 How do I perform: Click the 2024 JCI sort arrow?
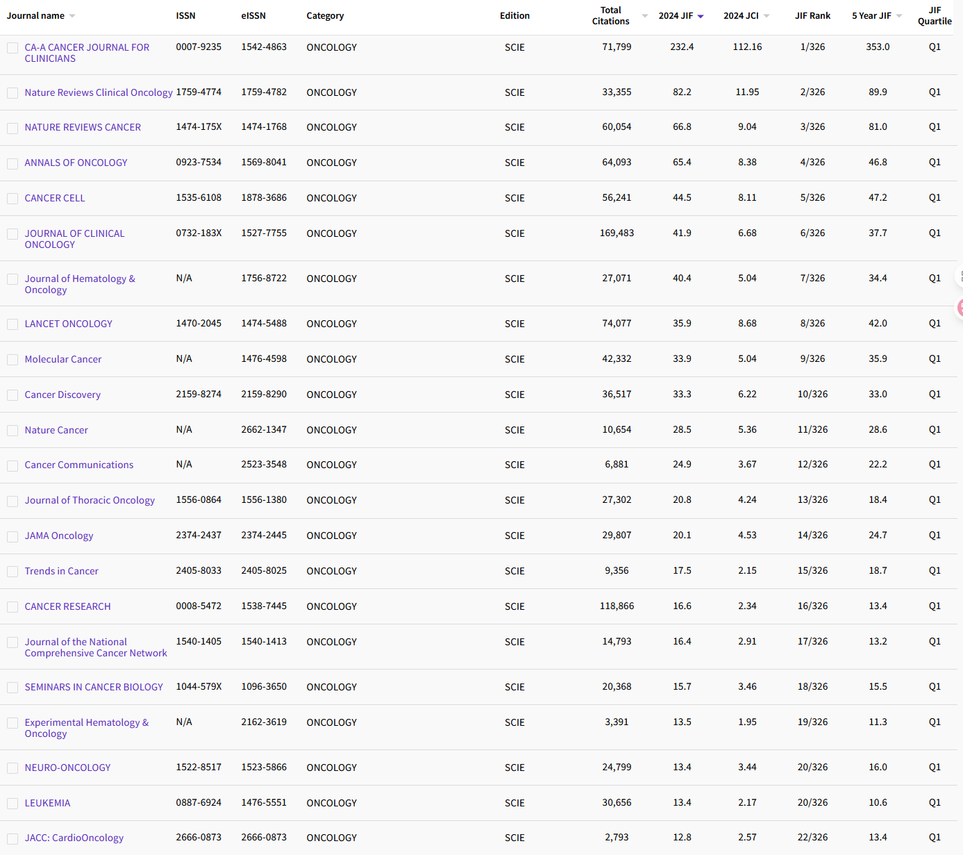click(x=767, y=16)
